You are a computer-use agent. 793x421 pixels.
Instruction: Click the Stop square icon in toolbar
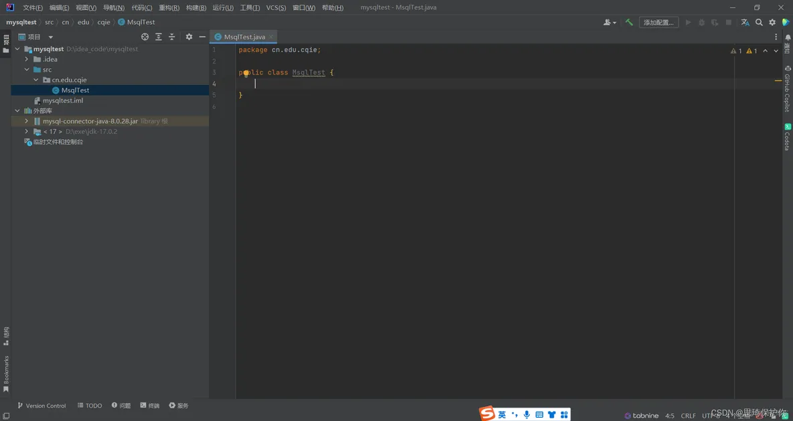click(728, 22)
